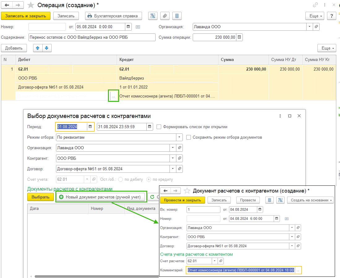The image size is (340, 278).
Task: Click the comment icon next to Operation date
Action: pyautogui.click(x=138, y=27)
